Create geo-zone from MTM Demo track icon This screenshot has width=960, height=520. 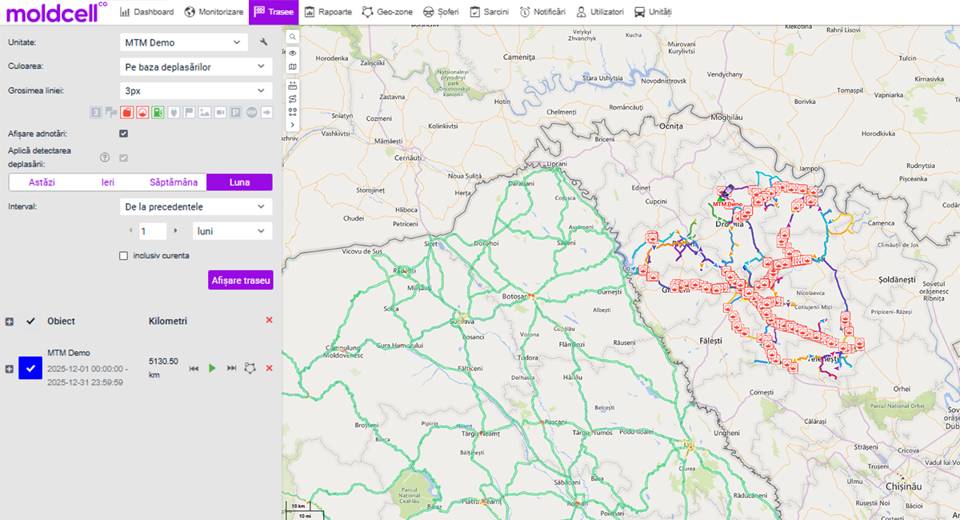pyautogui.click(x=250, y=368)
